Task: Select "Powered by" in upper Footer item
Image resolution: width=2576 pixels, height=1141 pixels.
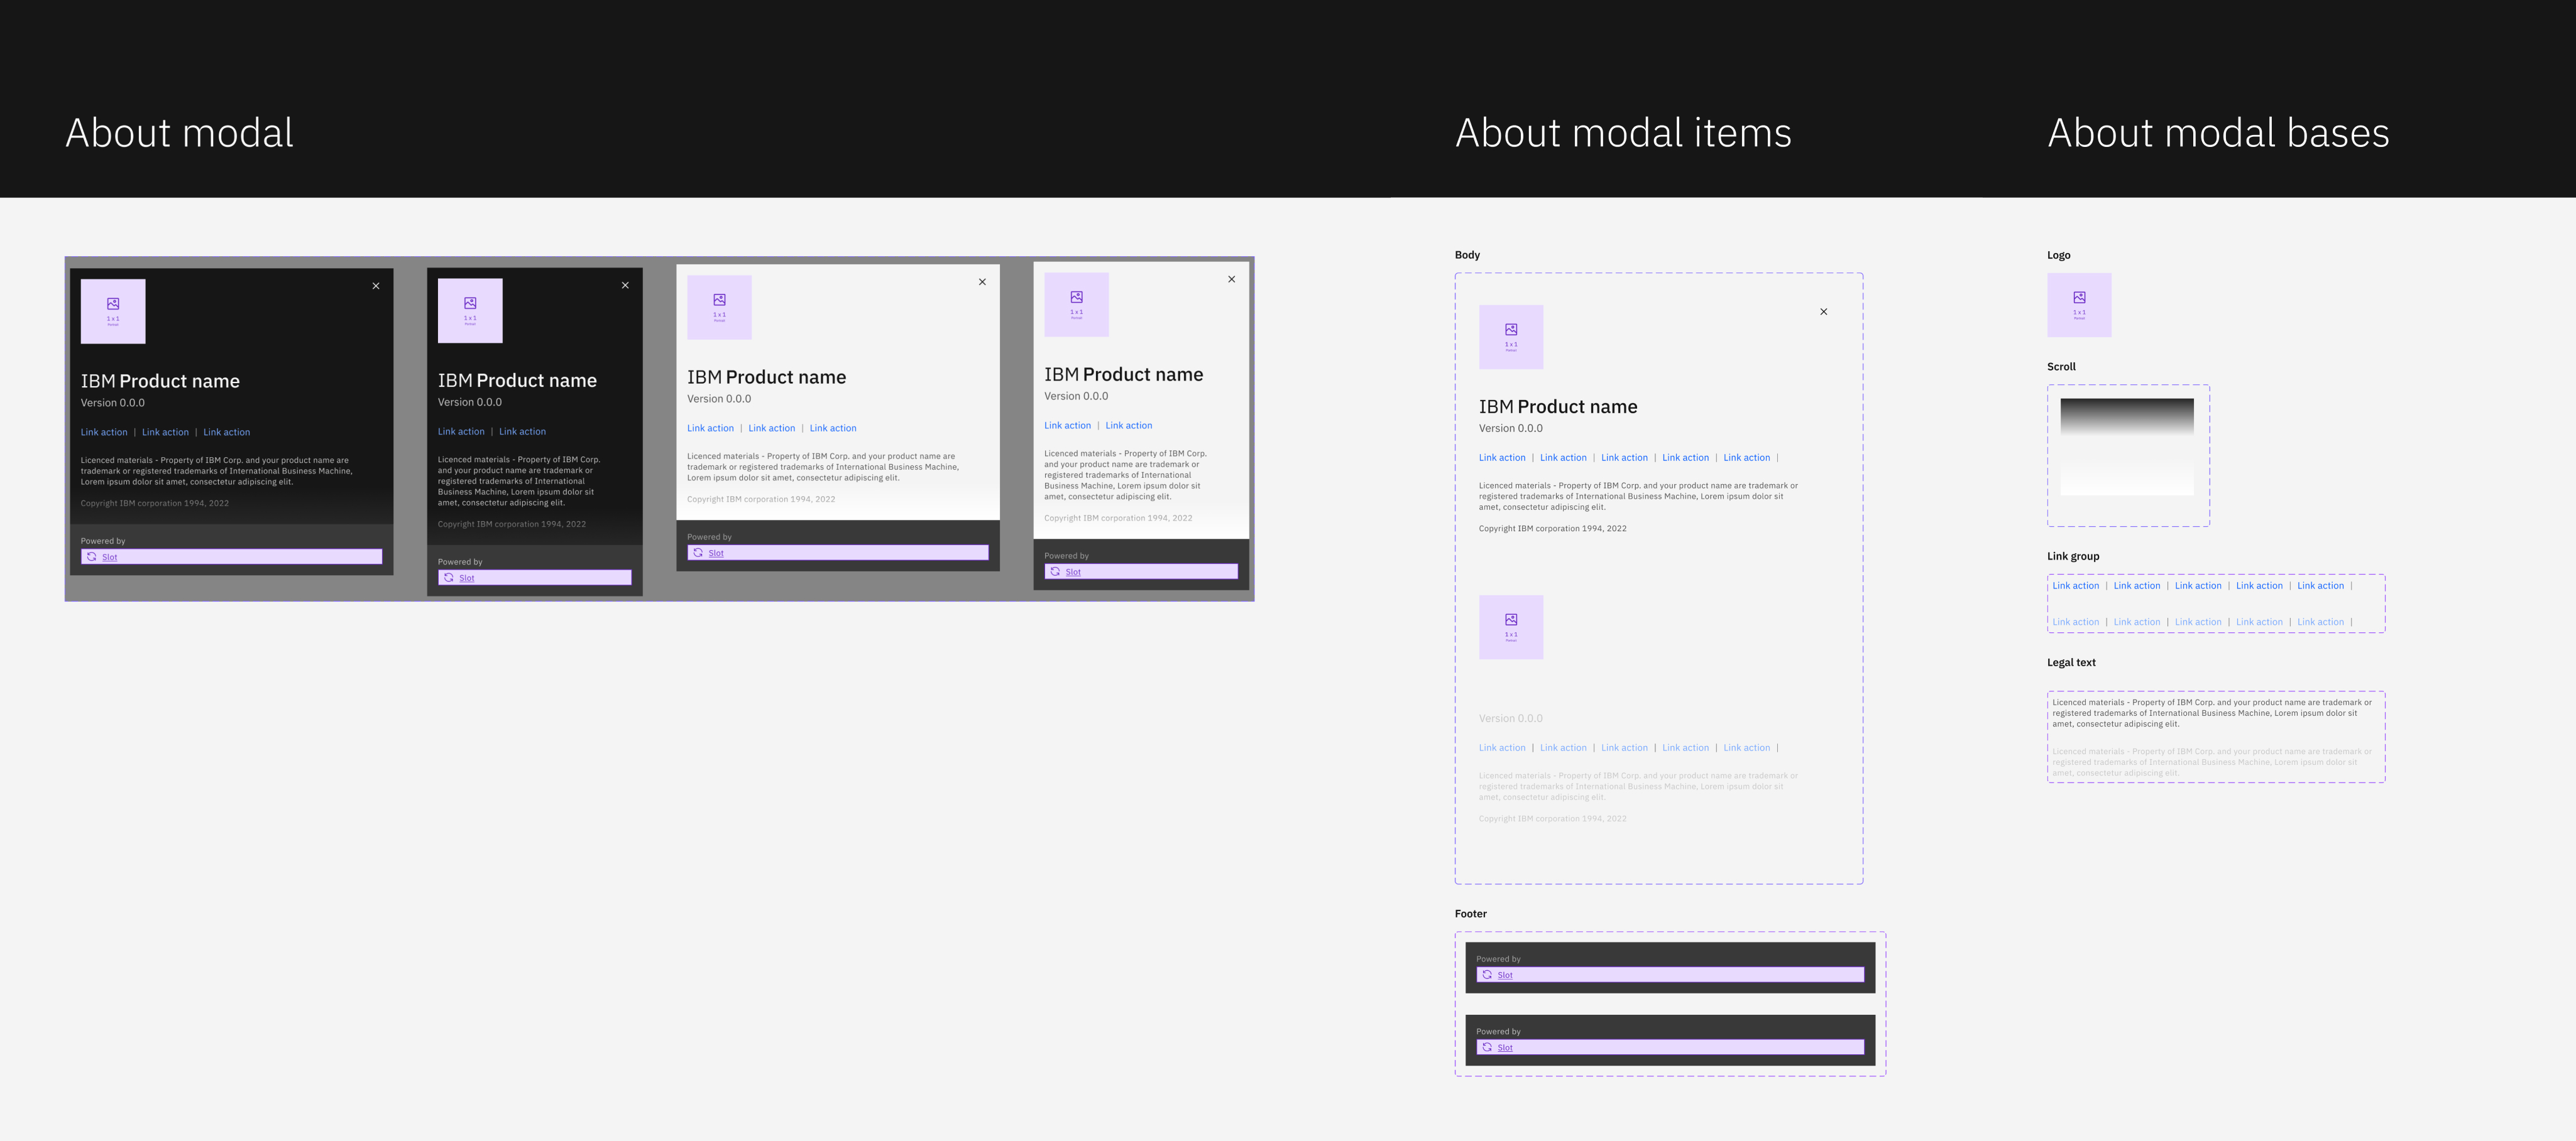Action: tap(1498, 959)
